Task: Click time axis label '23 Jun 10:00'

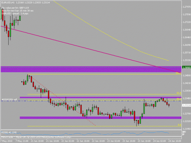Action: tap(129, 141)
